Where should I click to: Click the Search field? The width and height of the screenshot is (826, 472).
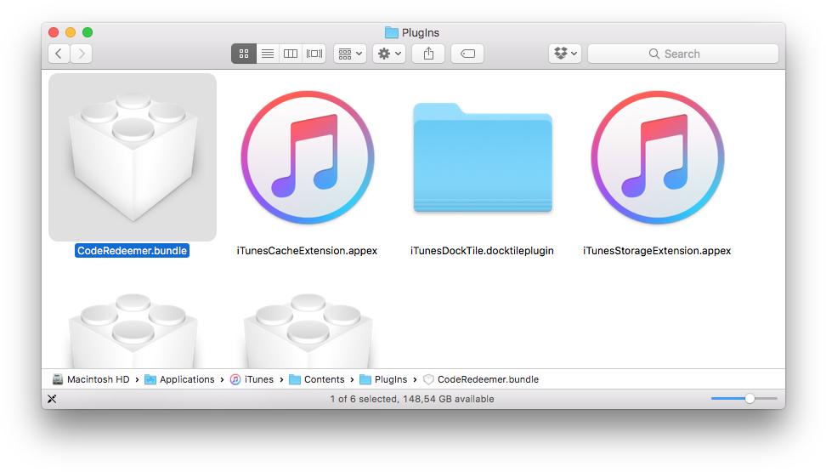683,54
